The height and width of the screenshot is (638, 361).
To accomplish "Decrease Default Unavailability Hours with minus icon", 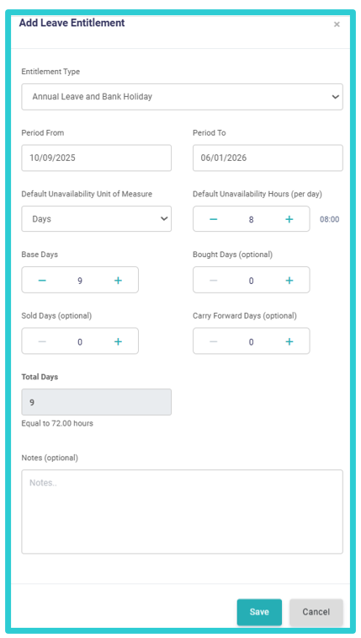I will (213, 219).
